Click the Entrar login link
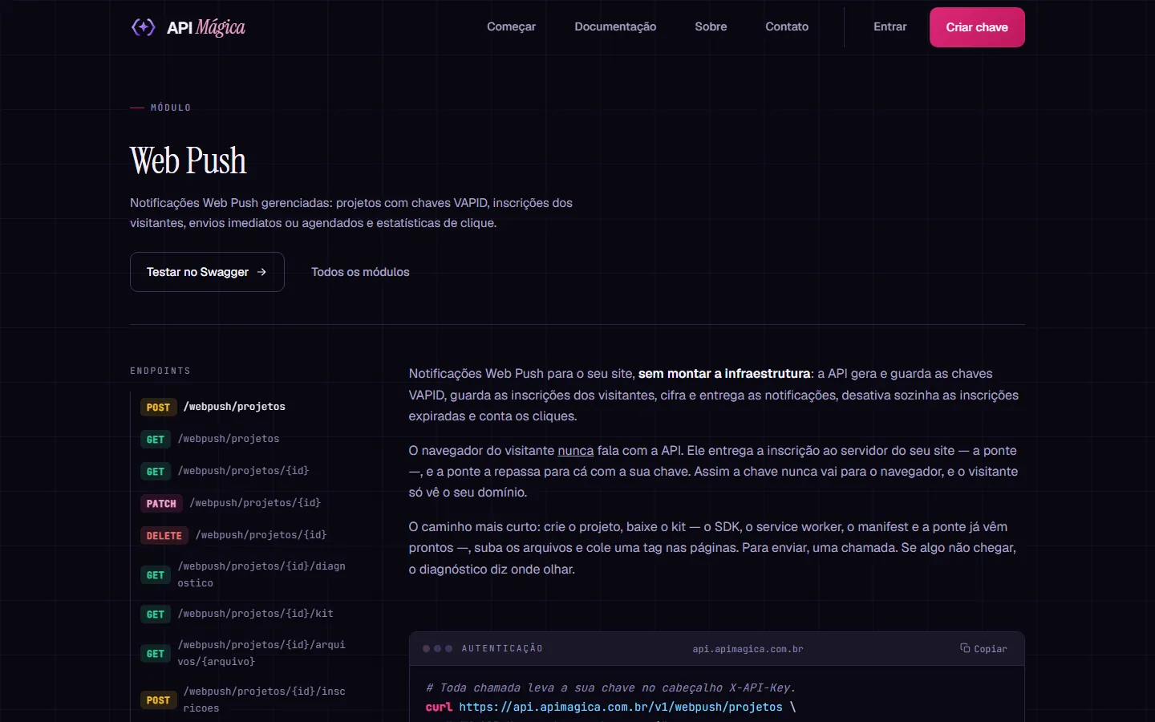1155x722 pixels. (890, 26)
